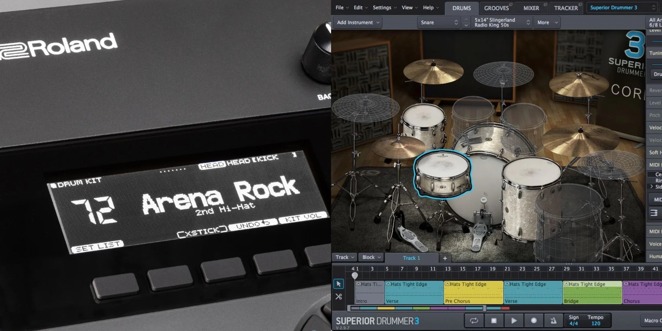Viewport: 662px width, 331px height.
Task: Click the V 2.9.7 version text
Action: (343, 328)
